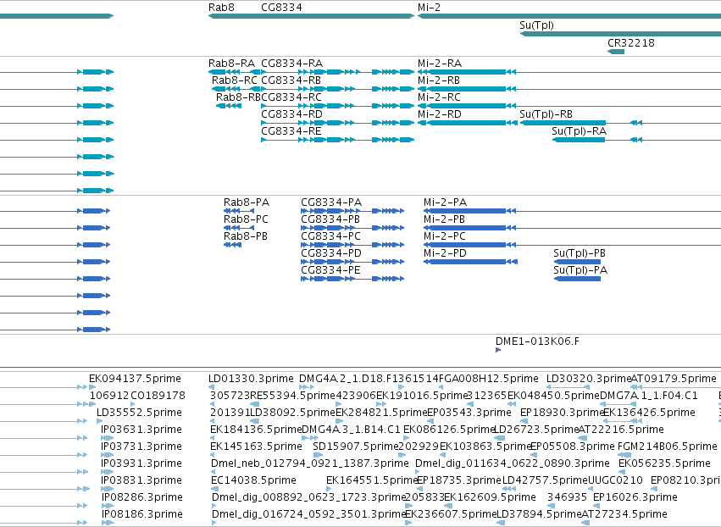Image resolution: width=721 pixels, height=527 pixels.
Task: Click the Mi-2-RD transcript label
Action: click(439, 114)
